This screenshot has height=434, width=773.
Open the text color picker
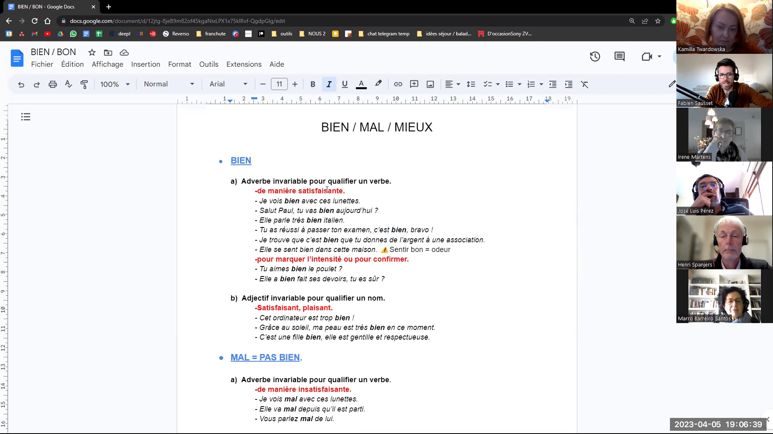tap(361, 84)
